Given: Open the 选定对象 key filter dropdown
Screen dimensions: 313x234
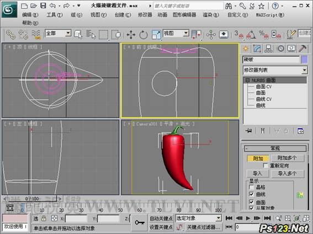Looking at the screenshot, I should pyautogui.click(x=219, y=218).
